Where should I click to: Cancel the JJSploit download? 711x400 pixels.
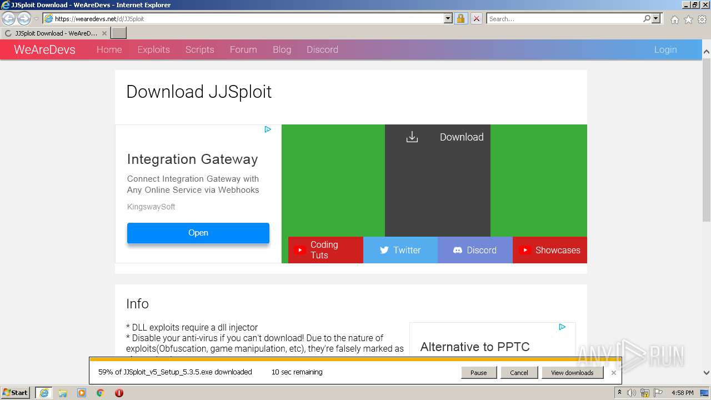point(519,372)
